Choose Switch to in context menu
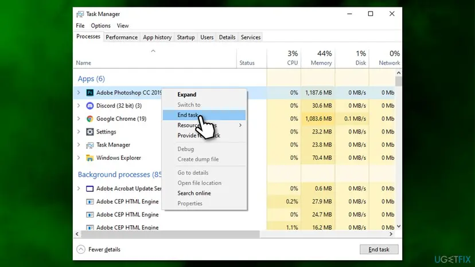This screenshot has height=267, width=475. pos(204,105)
